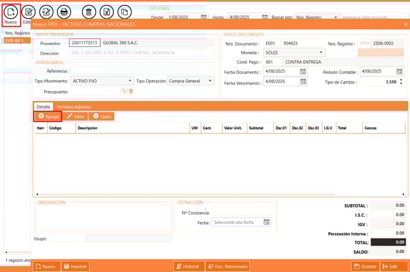410x272 pixels.
Task: Click the copy documents icon in toolbar
Action: [x=124, y=12]
